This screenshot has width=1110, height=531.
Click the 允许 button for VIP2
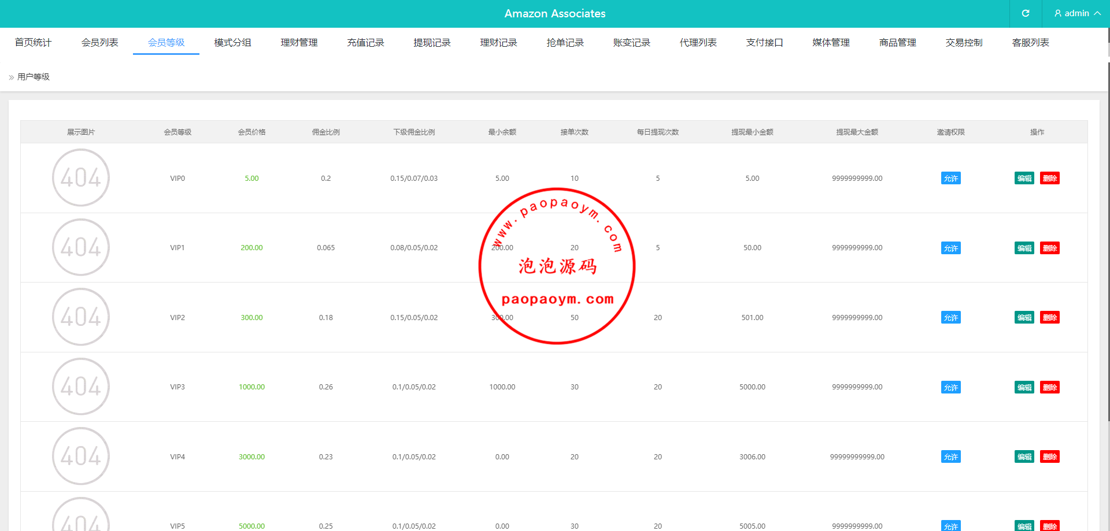(950, 317)
